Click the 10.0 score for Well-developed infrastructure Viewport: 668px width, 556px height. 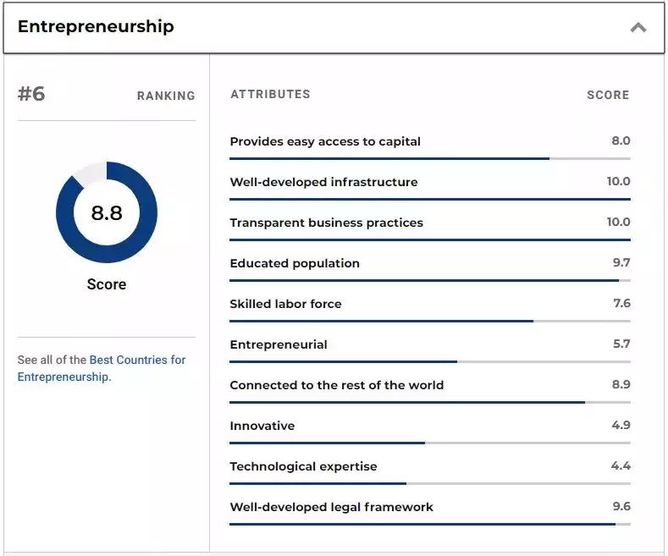coord(618,181)
